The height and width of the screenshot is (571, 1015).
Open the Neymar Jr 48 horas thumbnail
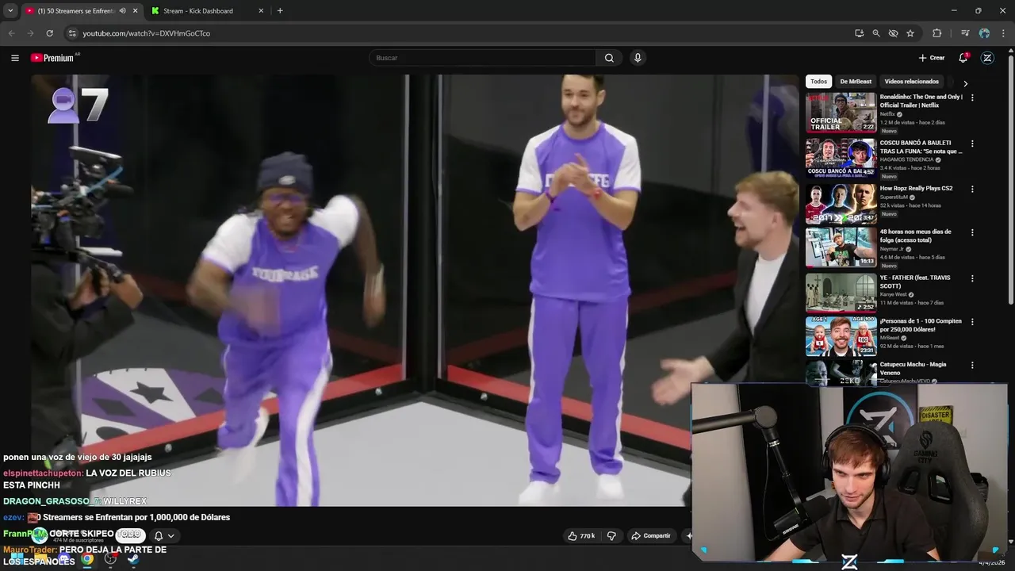[x=841, y=247]
